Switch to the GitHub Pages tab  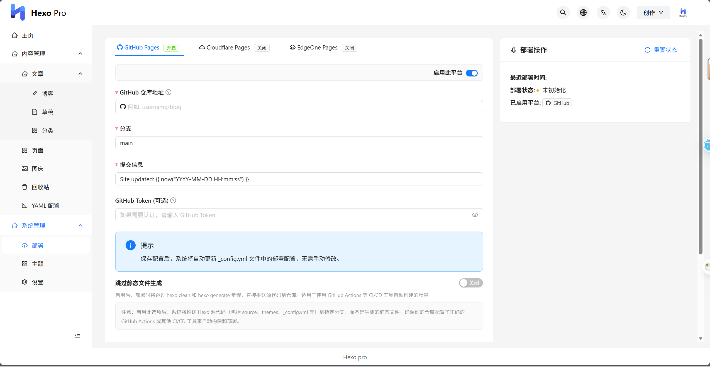pos(148,48)
